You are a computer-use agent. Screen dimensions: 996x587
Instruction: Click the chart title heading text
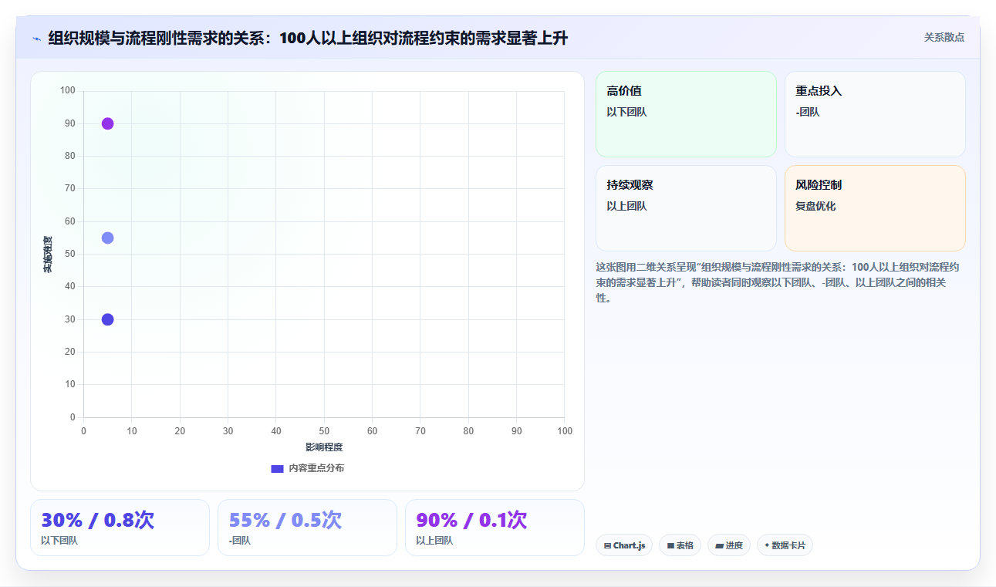pyautogui.click(x=308, y=38)
